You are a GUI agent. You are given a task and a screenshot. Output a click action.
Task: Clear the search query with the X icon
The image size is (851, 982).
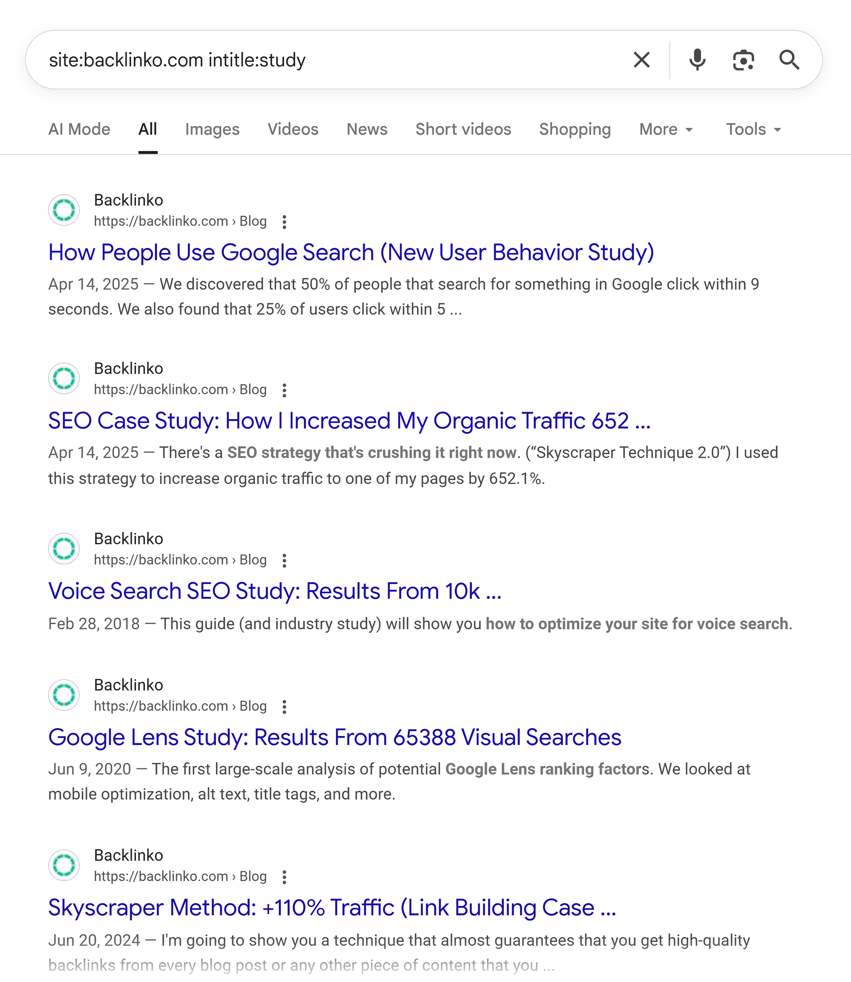(x=642, y=60)
